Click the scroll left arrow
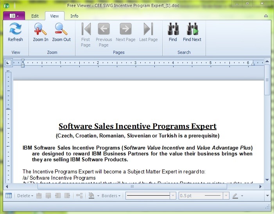The height and width of the screenshot is (214, 274). pyautogui.click(x=7, y=187)
